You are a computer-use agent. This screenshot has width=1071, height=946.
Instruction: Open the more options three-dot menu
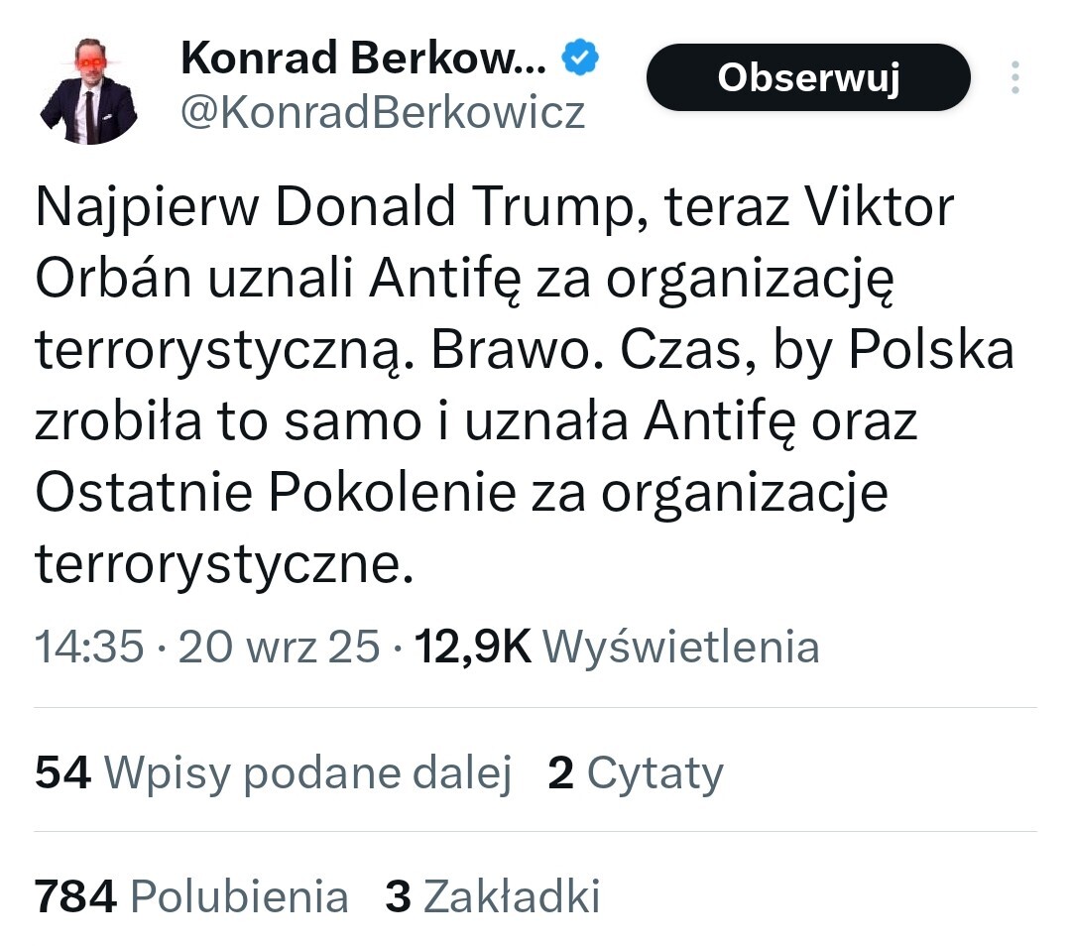pyautogui.click(x=1014, y=77)
